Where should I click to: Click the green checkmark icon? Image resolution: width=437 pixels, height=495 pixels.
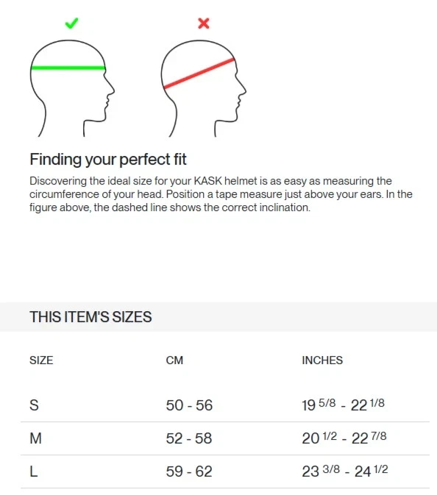pyautogui.click(x=71, y=24)
